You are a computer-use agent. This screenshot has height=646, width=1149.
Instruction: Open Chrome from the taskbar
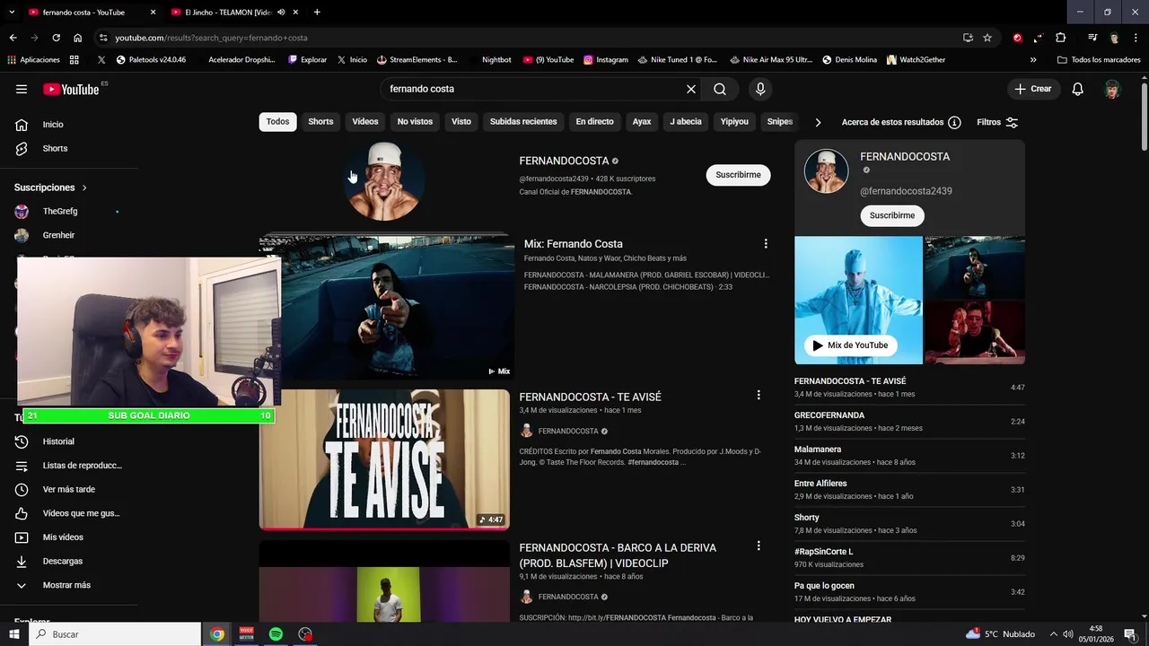[217, 634]
